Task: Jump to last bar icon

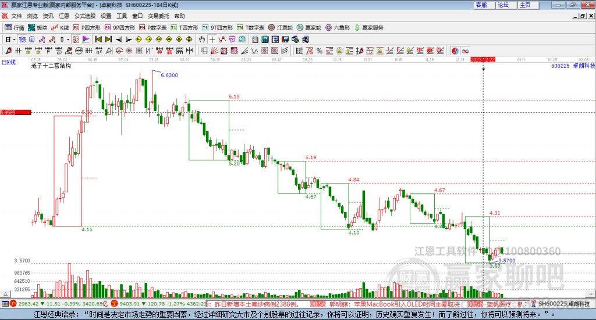Action: pos(108,39)
